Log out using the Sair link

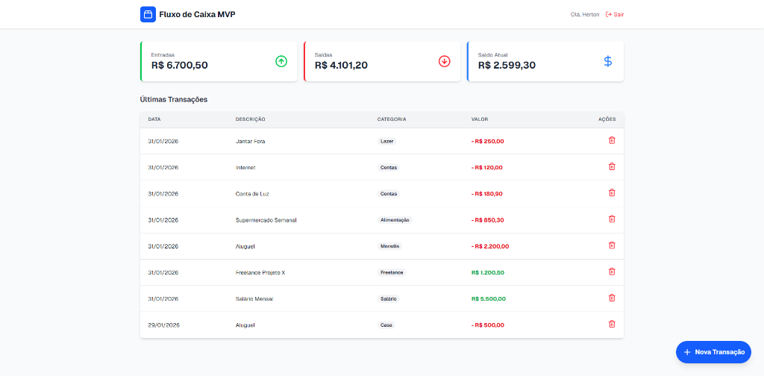pyautogui.click(x=615, y=14)
